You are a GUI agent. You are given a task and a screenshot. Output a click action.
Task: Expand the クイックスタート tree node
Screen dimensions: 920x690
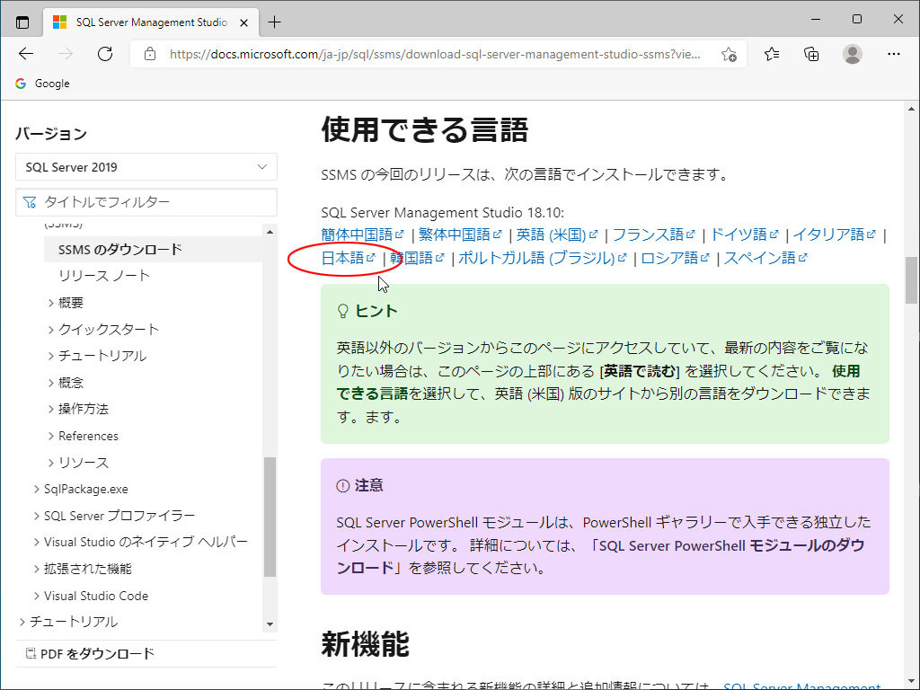coord(51,330)
